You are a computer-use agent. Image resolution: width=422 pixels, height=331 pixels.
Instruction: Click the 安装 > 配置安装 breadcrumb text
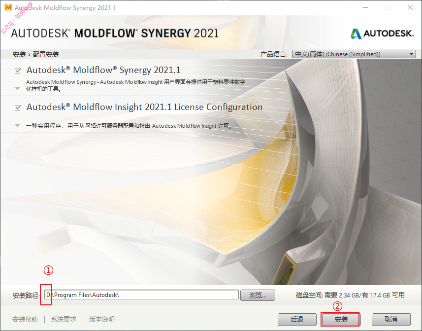[35, 54]
